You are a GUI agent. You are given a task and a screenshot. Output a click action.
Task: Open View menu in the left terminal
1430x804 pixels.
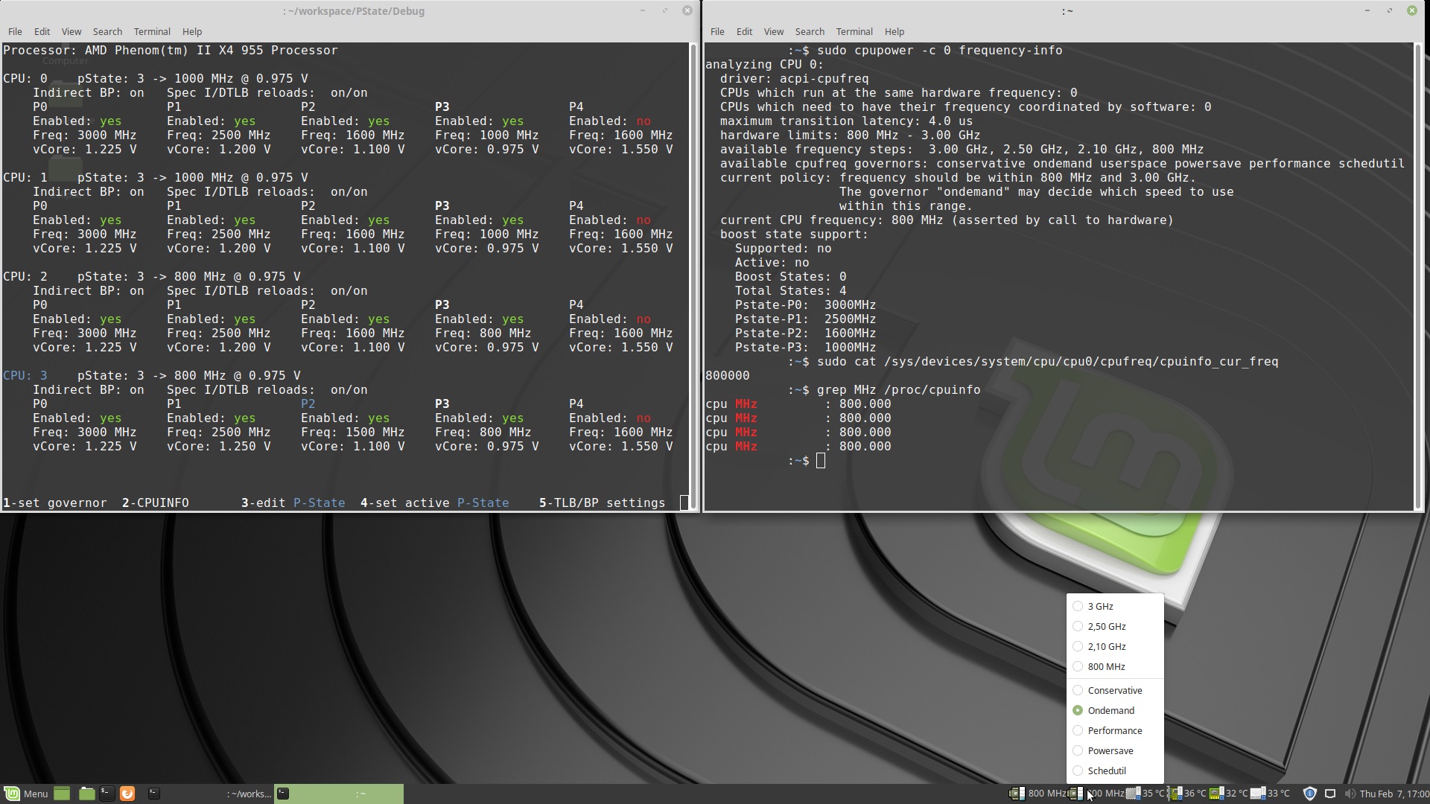[x=71, y=32]
